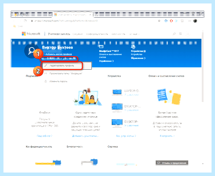Click the Учетная запись header title
Screen dimensions: 215x176
pos(59,34)
